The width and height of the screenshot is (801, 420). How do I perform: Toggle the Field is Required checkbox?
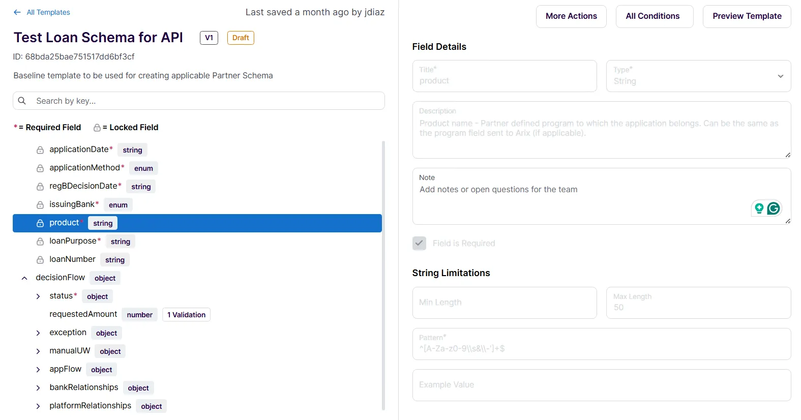tap(419, 243)
